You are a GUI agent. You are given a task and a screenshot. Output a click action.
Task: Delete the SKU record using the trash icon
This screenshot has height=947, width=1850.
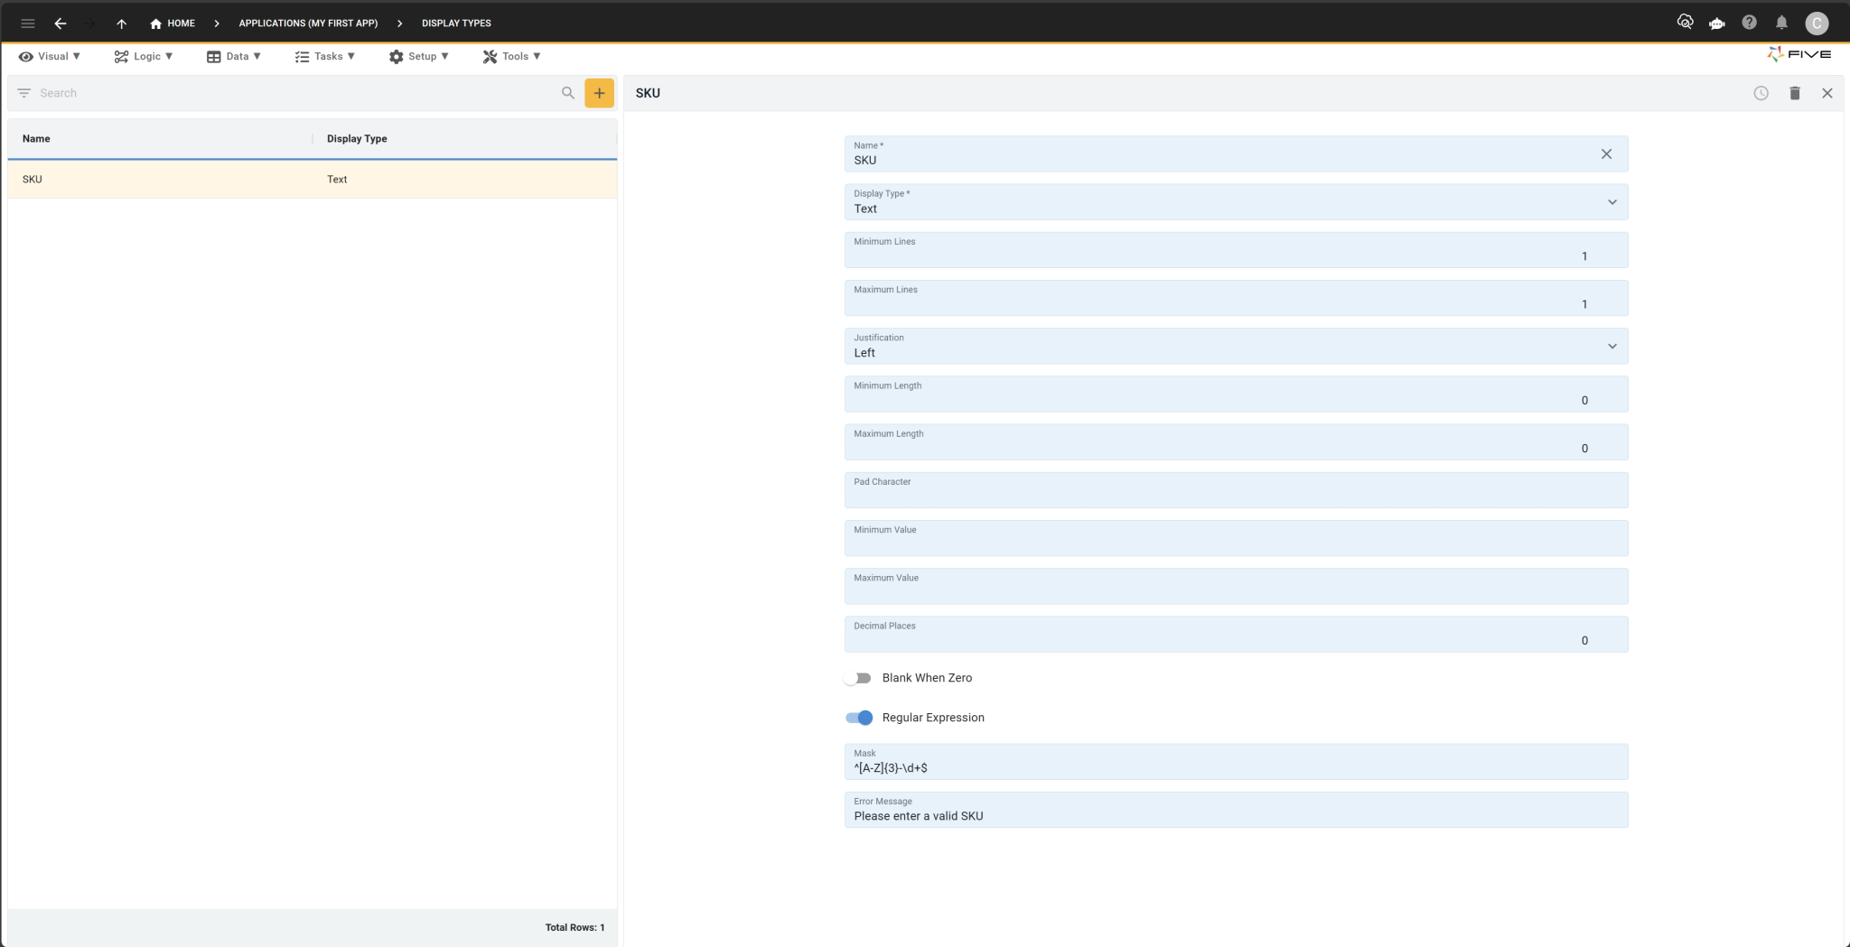pos(1794,93)
